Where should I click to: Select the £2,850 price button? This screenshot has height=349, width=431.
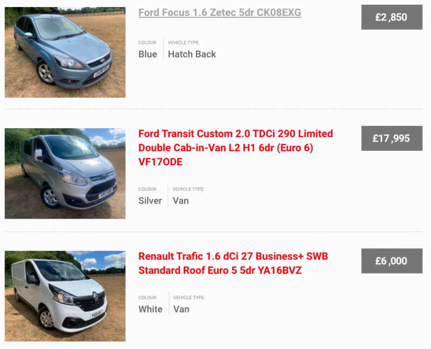pyautogui.click(x=392, y=17)
